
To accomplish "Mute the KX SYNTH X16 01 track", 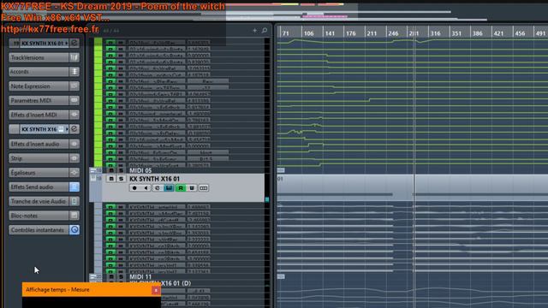I will point(111,179).
